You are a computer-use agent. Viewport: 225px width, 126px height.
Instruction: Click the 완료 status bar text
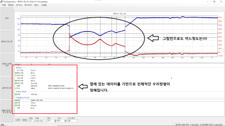[2, 124]
